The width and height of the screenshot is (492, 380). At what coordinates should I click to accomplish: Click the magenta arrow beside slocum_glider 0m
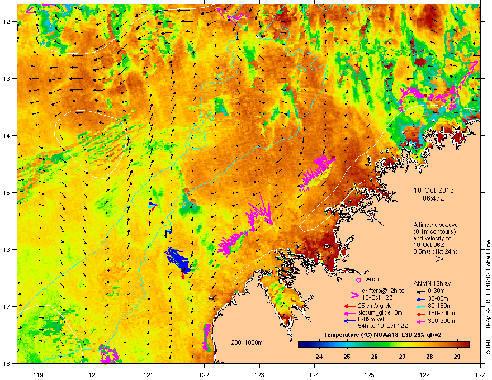349,313
